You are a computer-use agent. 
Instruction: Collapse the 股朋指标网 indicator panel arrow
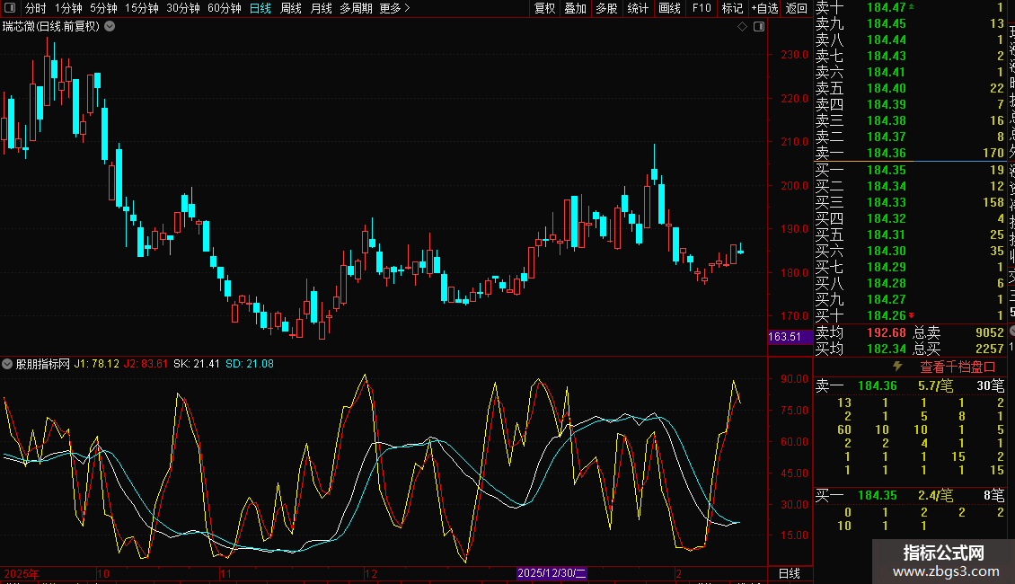pos(7,364)
